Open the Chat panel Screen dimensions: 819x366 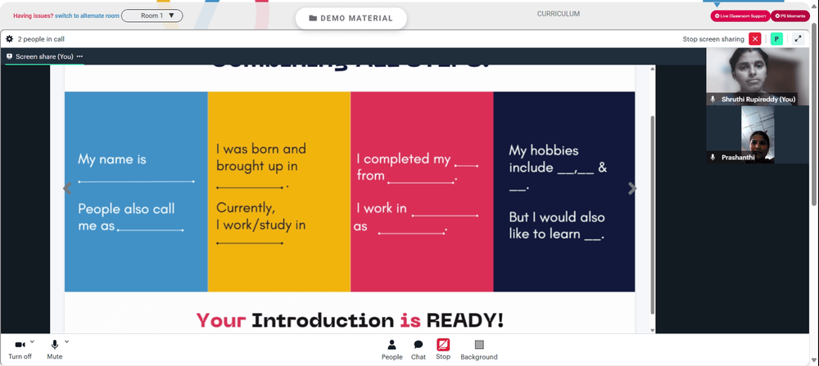[x=419, y=350]
